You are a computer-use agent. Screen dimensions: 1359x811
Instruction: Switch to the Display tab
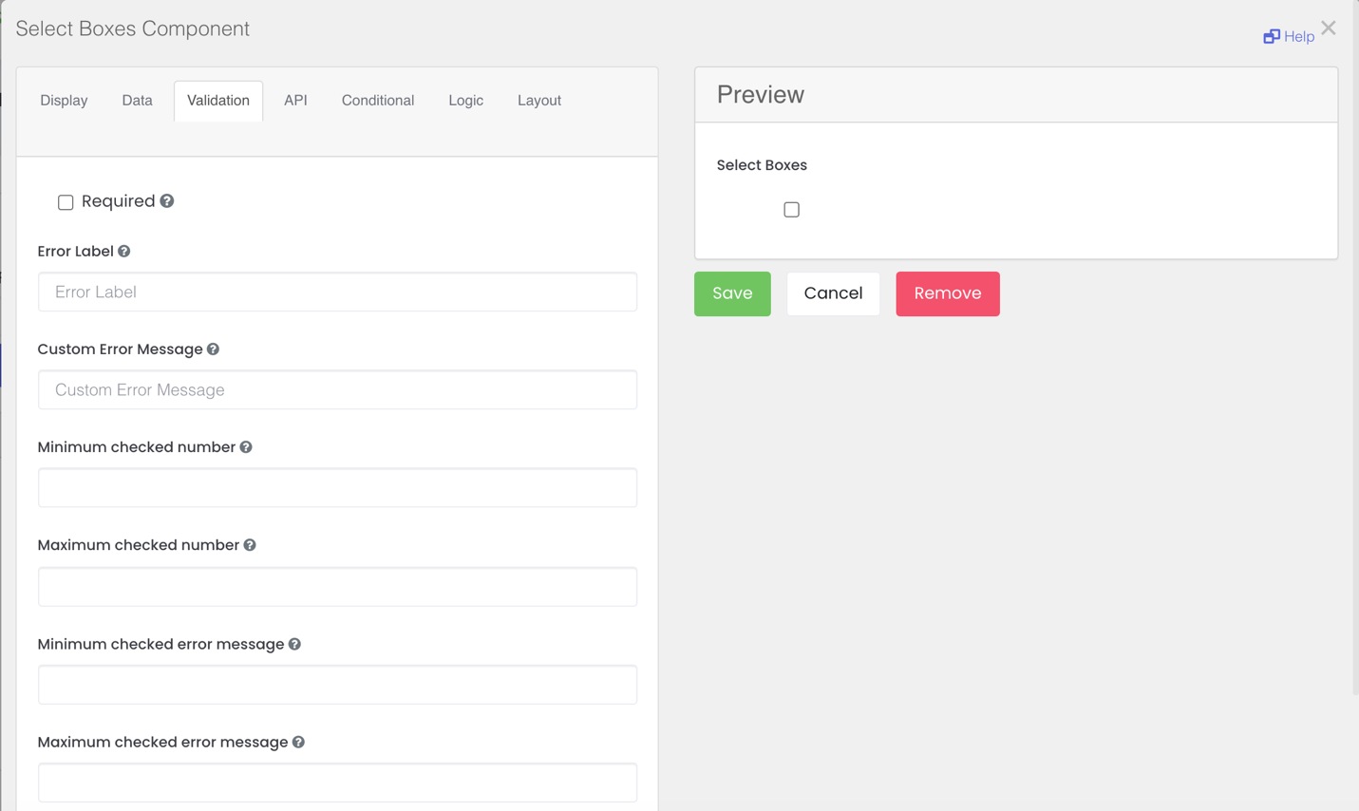point(64,101)
